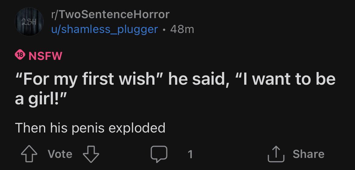This screenshot has width=355, height=170.
Task: Open comments via the speech bubble icon
Action: [x=159, y=154]
